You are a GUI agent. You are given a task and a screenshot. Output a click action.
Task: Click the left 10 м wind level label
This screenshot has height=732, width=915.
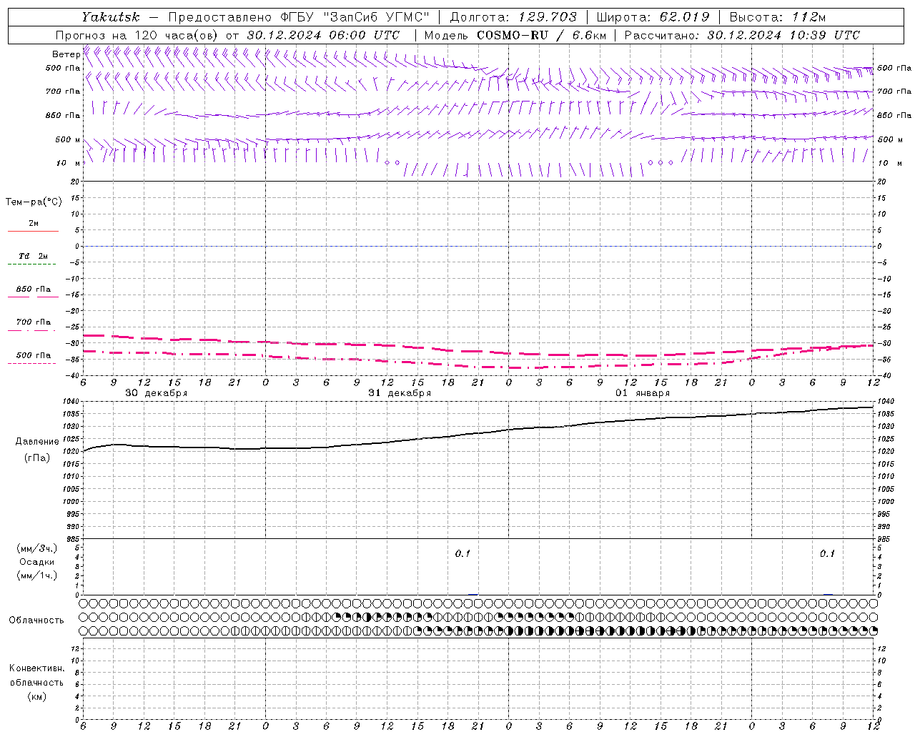click(x=68, y=163)
